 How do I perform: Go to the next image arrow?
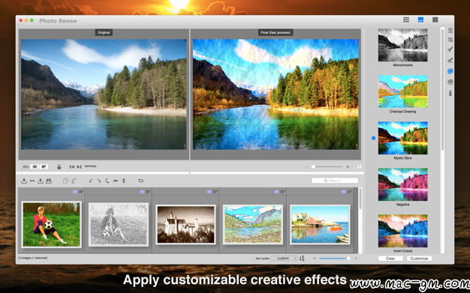pyautogui.click(x=79, y=166)
